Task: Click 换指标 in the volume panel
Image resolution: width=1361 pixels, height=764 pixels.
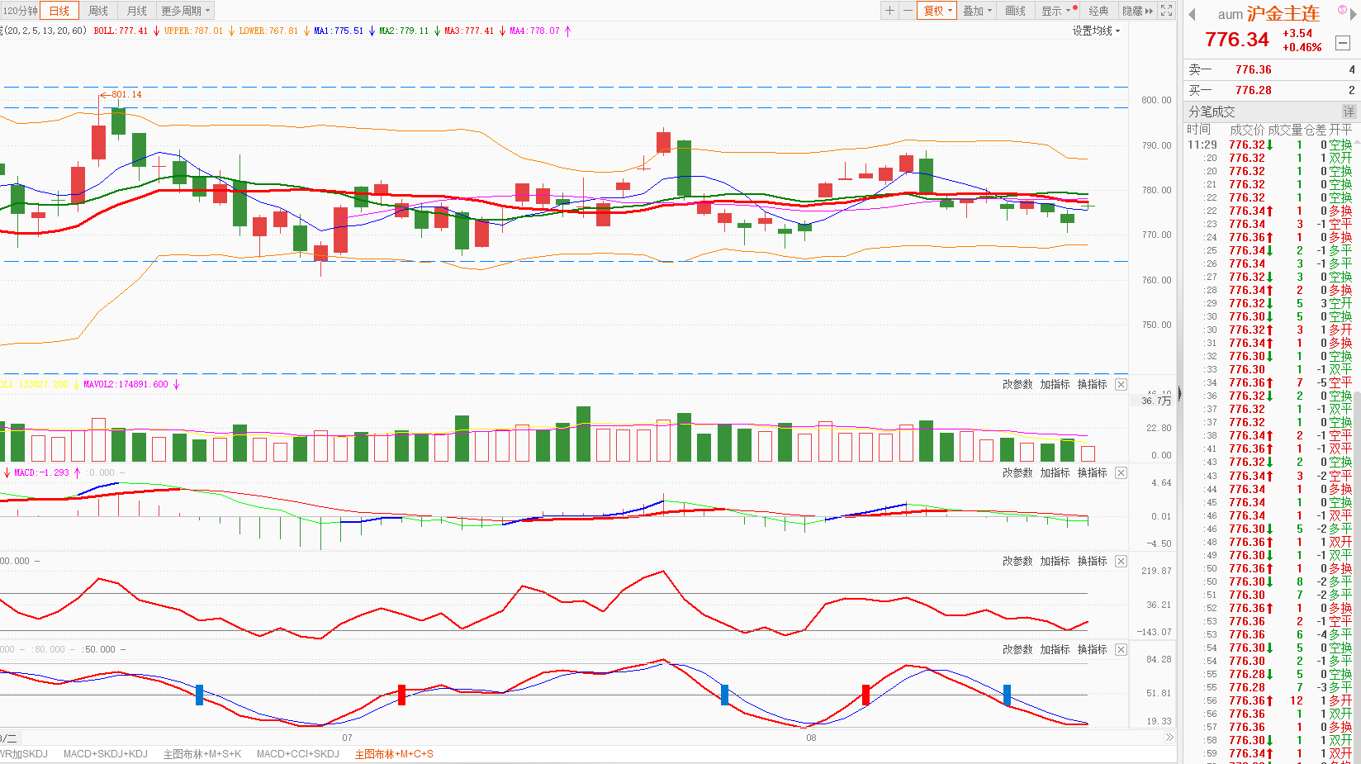Action: coord(1092,384)
